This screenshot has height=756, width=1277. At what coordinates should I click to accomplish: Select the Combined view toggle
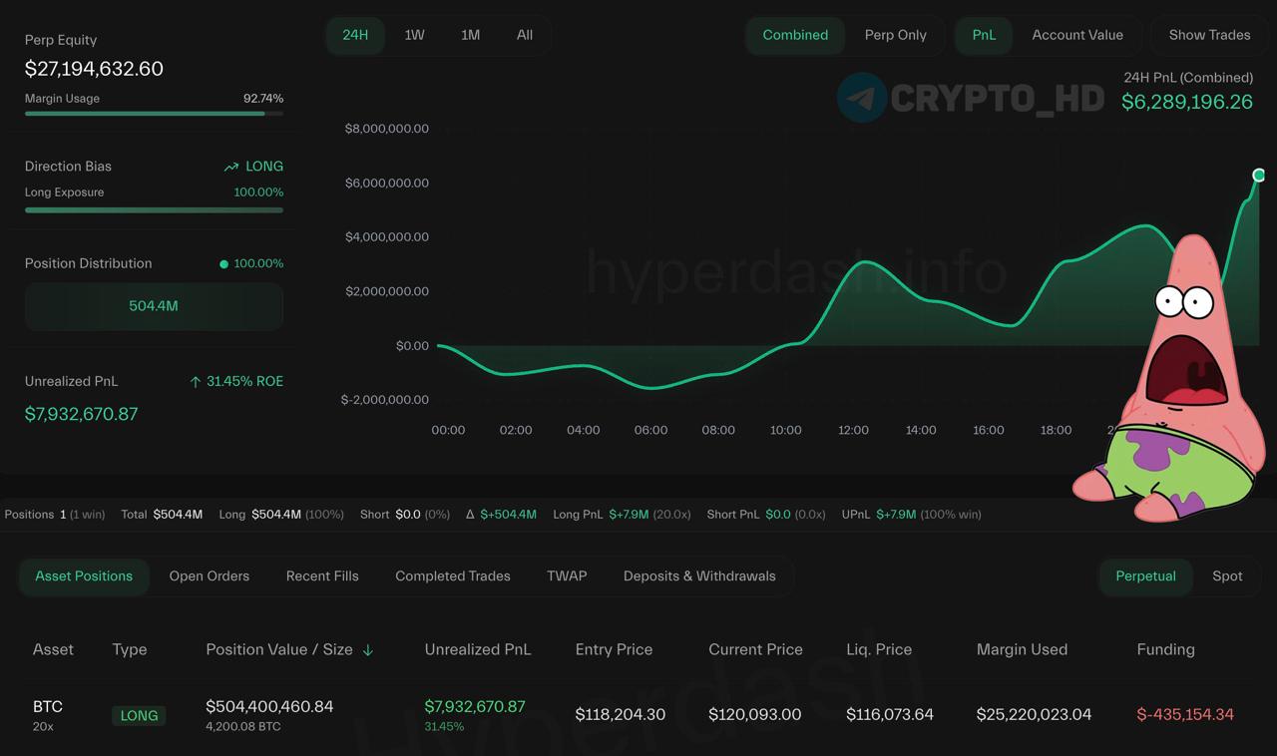click(795, 35)
